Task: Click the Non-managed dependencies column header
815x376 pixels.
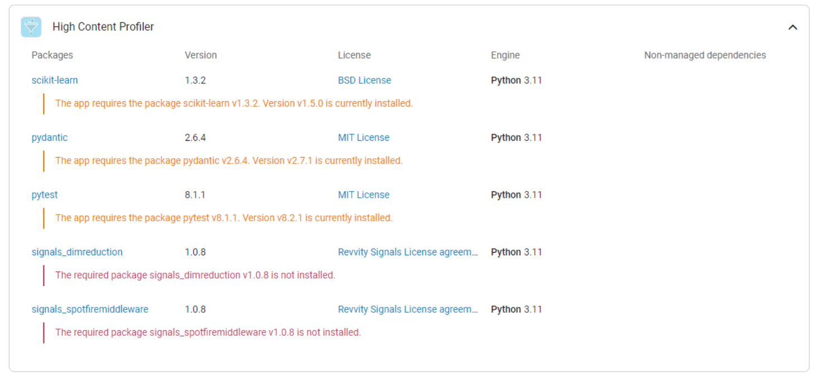Action: [705, 55]
